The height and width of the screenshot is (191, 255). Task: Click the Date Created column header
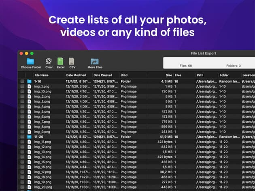point(102,75)
